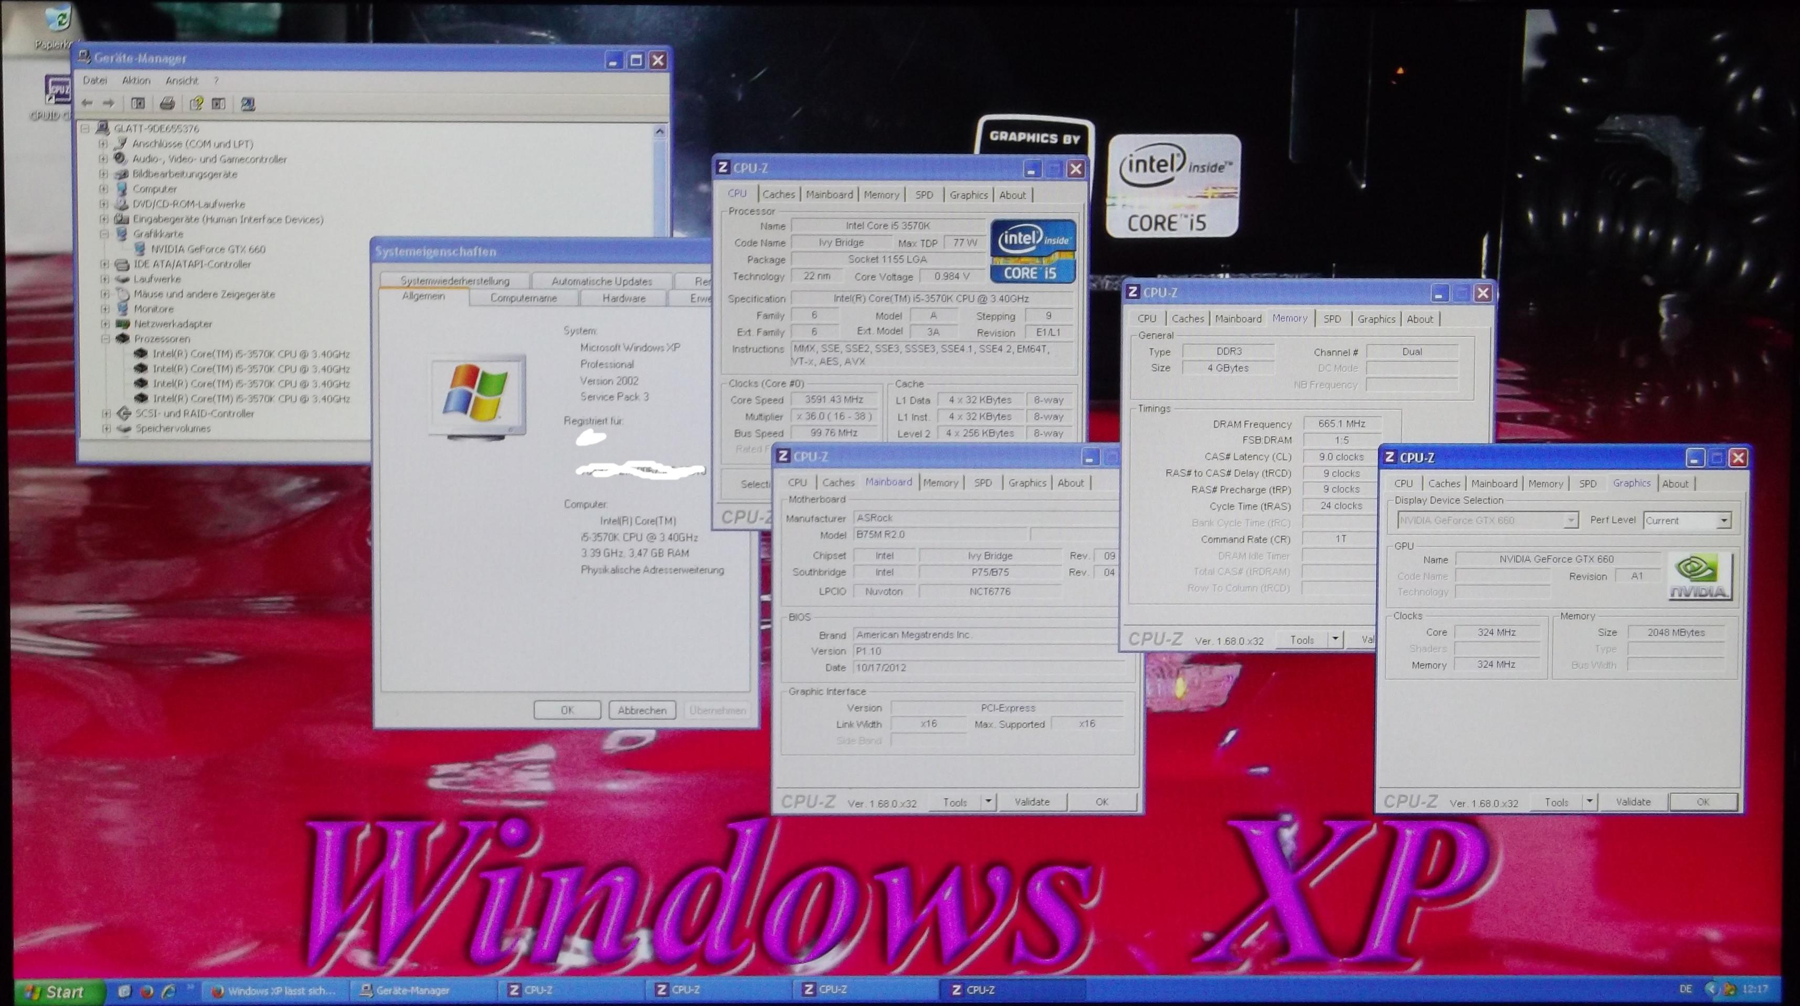Click the Firefox quick launch icon
This screenshot has height=1006, width=1800.
(146, 991)
